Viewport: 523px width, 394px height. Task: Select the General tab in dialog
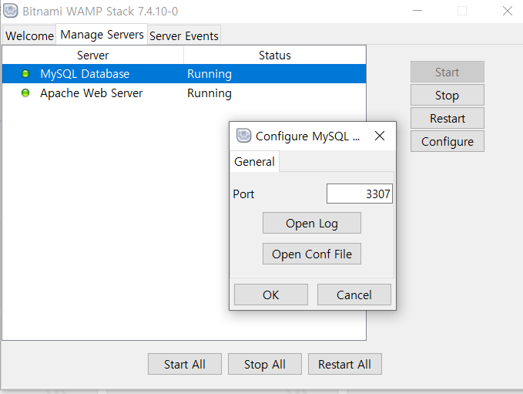[x=254, y=162]
